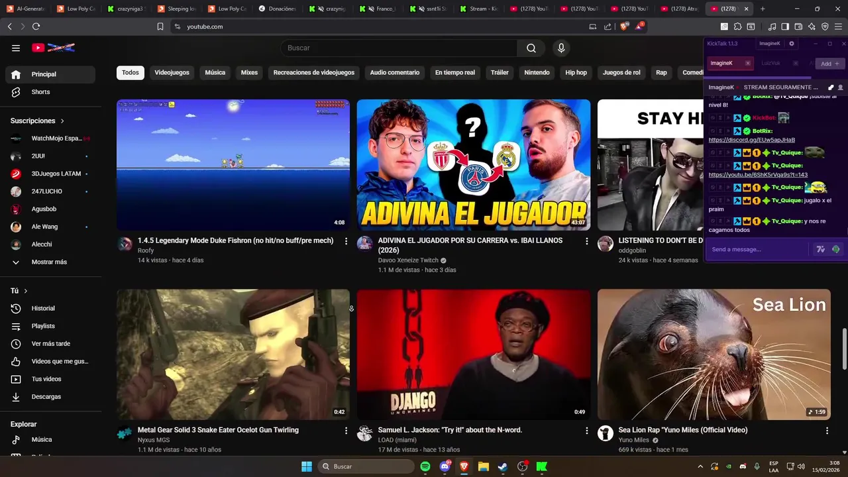Select the Música filter chip
The height and width of the screenshot is (477, 848).
[x=215, y=72]
